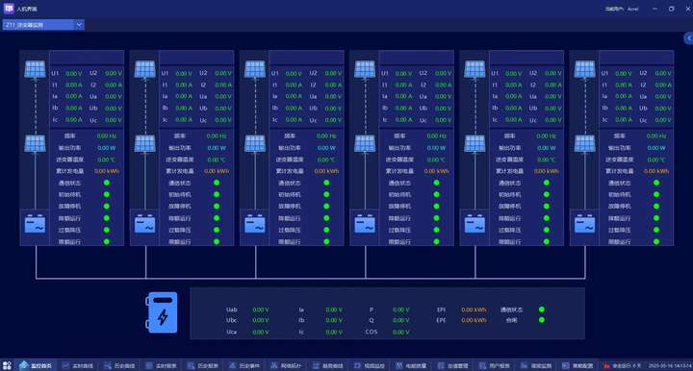
Task: Click the inverter box icon in second inverter panel
Action: point(145,224)
